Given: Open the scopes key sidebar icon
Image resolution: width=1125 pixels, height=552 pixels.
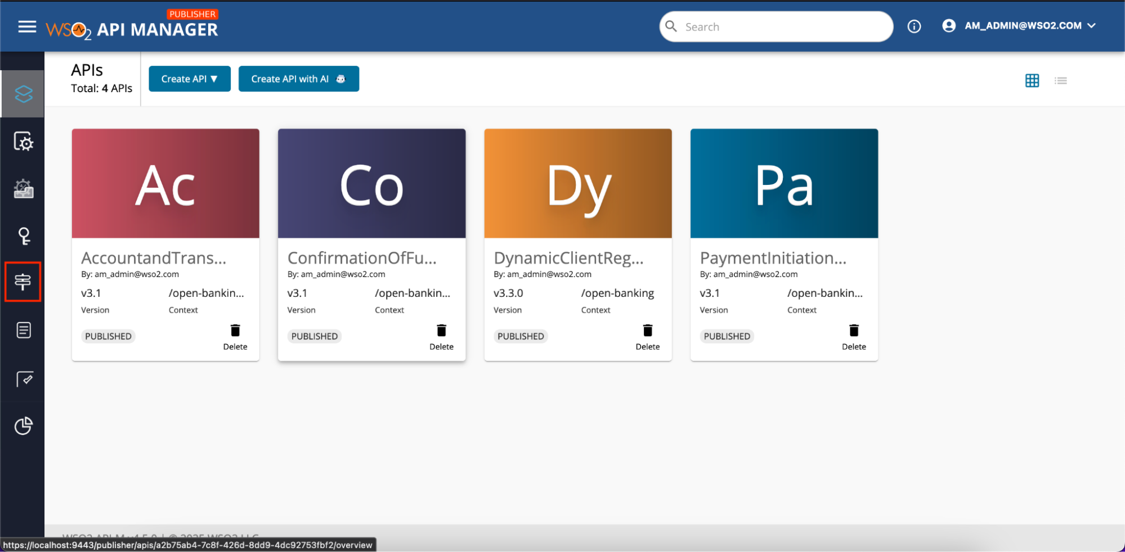Looking at the screenshot, I should point(24,236).
